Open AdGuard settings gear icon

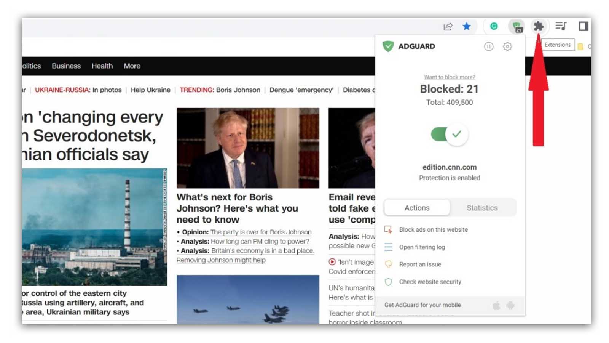click(x=507, y=46)
